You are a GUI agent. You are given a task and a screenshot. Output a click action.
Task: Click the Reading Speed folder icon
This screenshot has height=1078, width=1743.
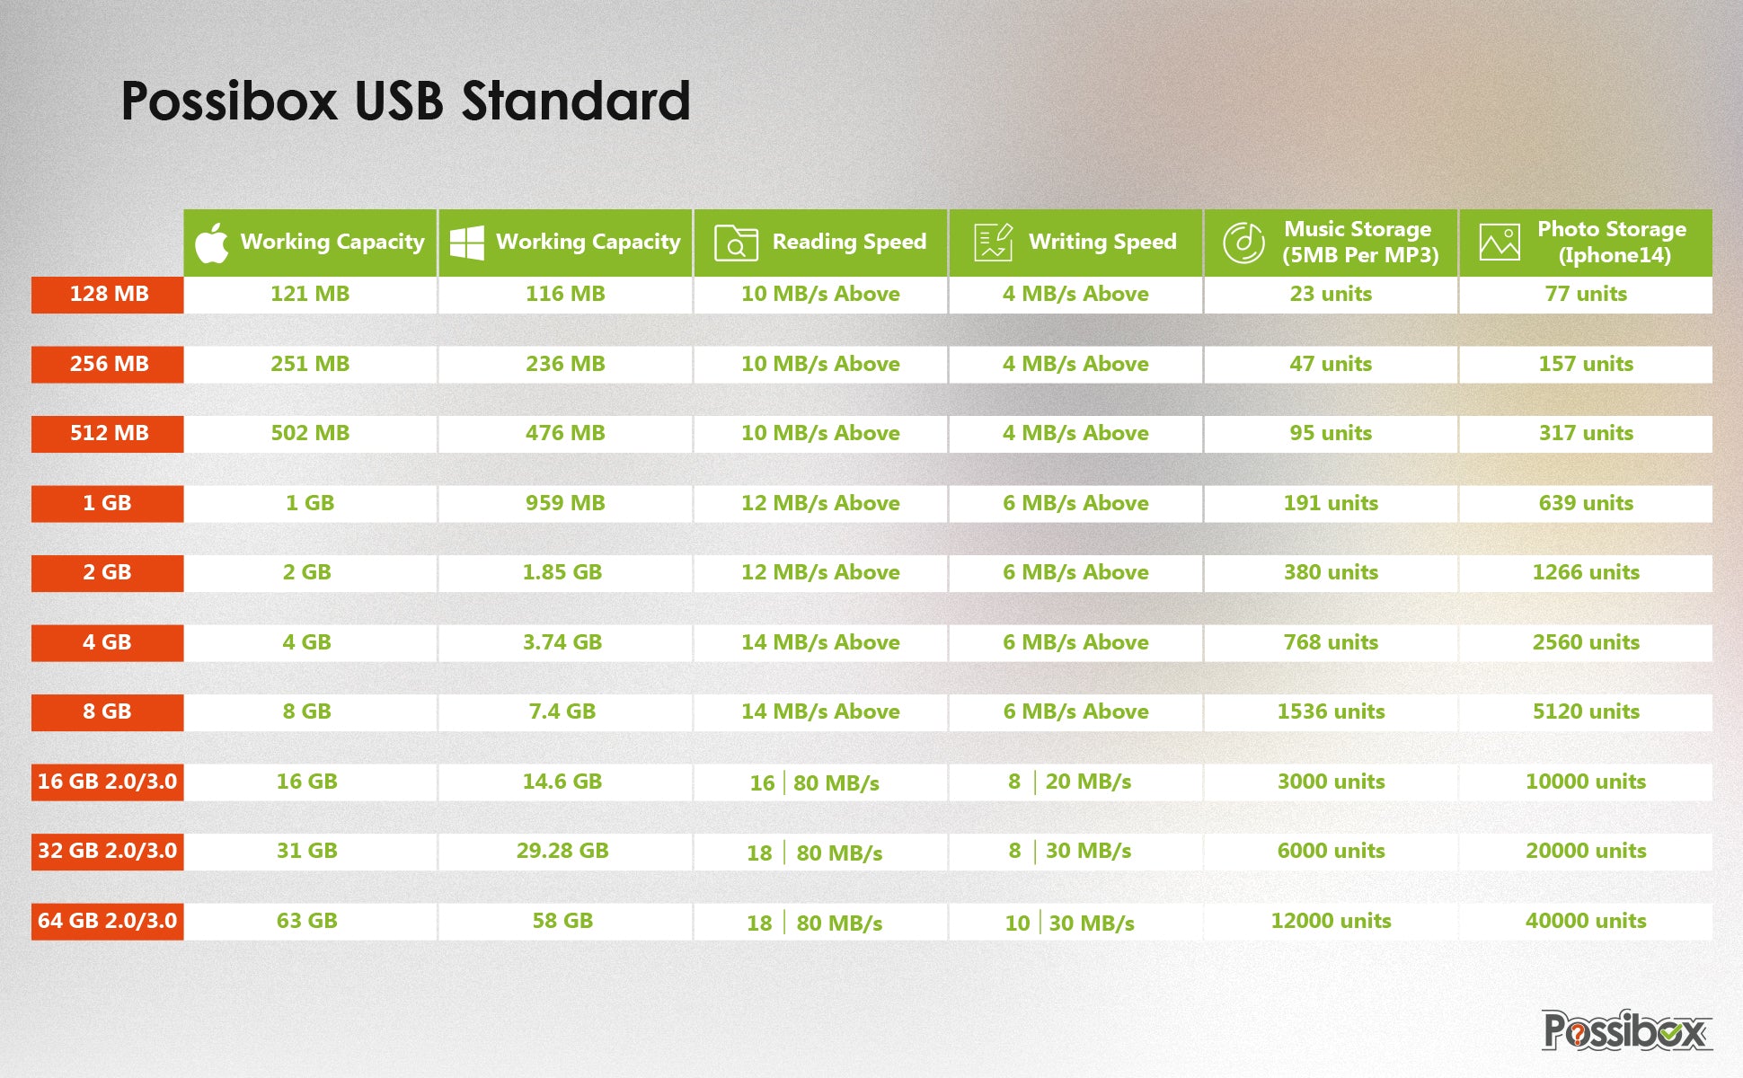pyautogui.click(x=736, y=243)
